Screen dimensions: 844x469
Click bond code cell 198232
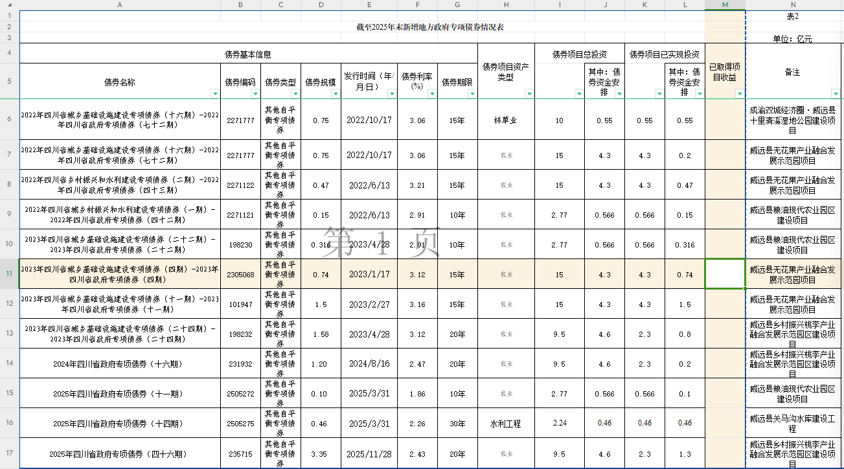[x=240, y=334]
